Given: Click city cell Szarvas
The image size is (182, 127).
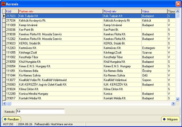Looking at the screenshot, I should [154, 53].
